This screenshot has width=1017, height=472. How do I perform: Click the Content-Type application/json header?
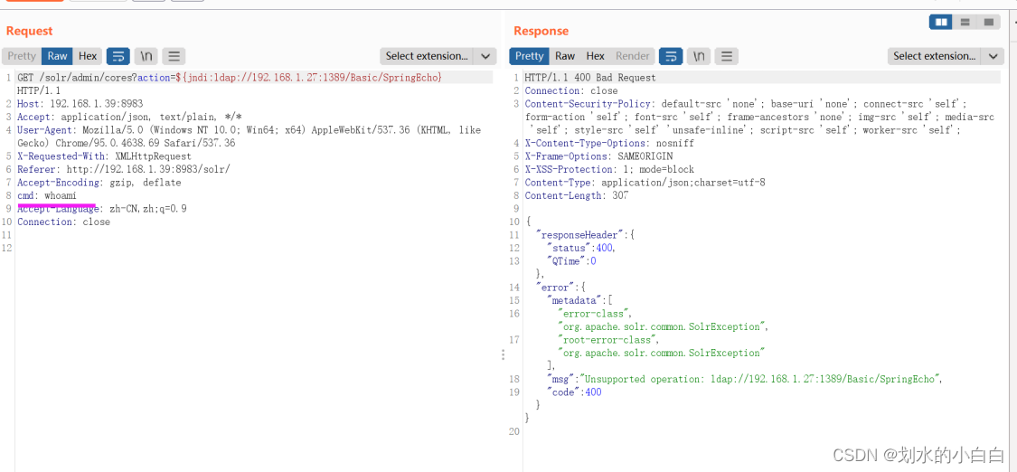[645, 183]
